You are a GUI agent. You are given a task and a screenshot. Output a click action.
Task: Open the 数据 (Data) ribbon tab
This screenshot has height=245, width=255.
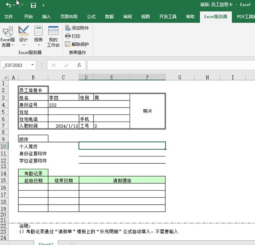tap(109, 17)
